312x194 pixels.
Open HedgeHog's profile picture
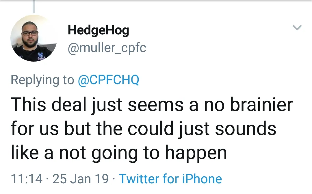[34, 38]
